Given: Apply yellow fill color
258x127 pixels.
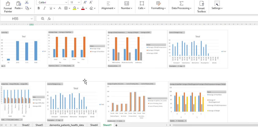Looking at the screenshot, I should [x=75, y=8].
